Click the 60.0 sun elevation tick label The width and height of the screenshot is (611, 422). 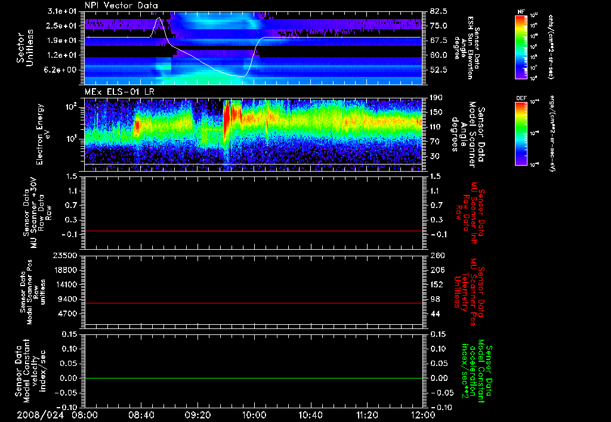click(439, 55)
